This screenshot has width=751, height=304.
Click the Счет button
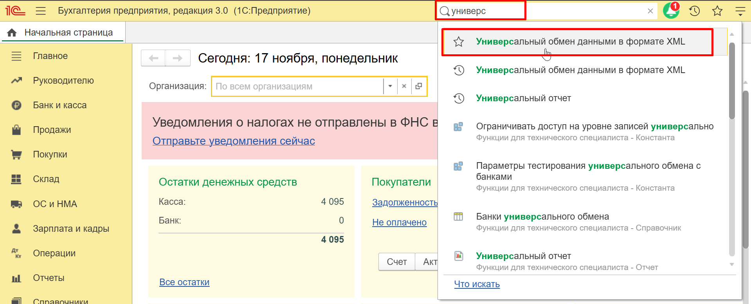[x=396, y=262]
